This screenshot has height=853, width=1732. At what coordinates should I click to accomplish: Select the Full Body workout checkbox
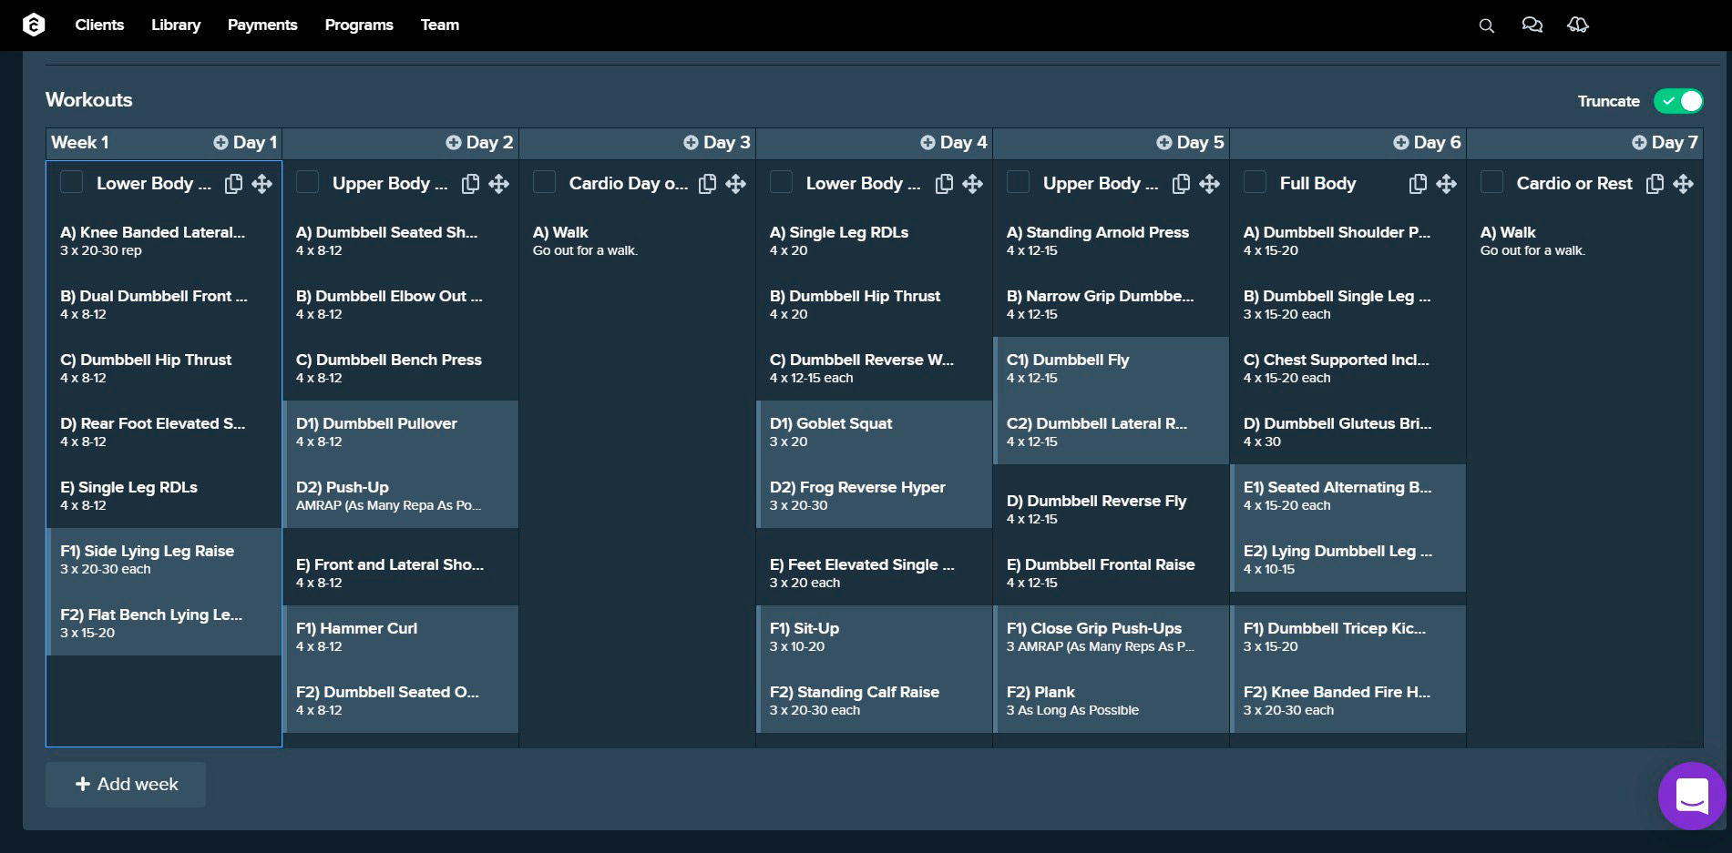pos(1255,182)
